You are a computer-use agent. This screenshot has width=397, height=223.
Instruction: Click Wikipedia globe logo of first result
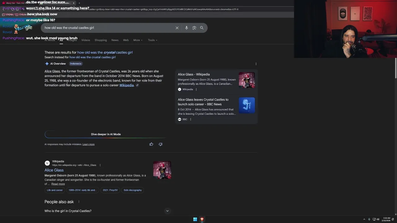[47, 163]
